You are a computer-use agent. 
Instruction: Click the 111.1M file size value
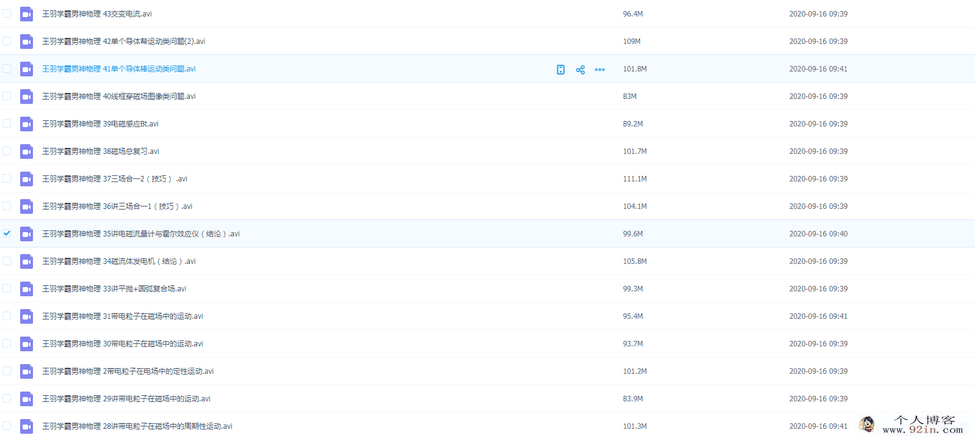[x=635, y=178]
